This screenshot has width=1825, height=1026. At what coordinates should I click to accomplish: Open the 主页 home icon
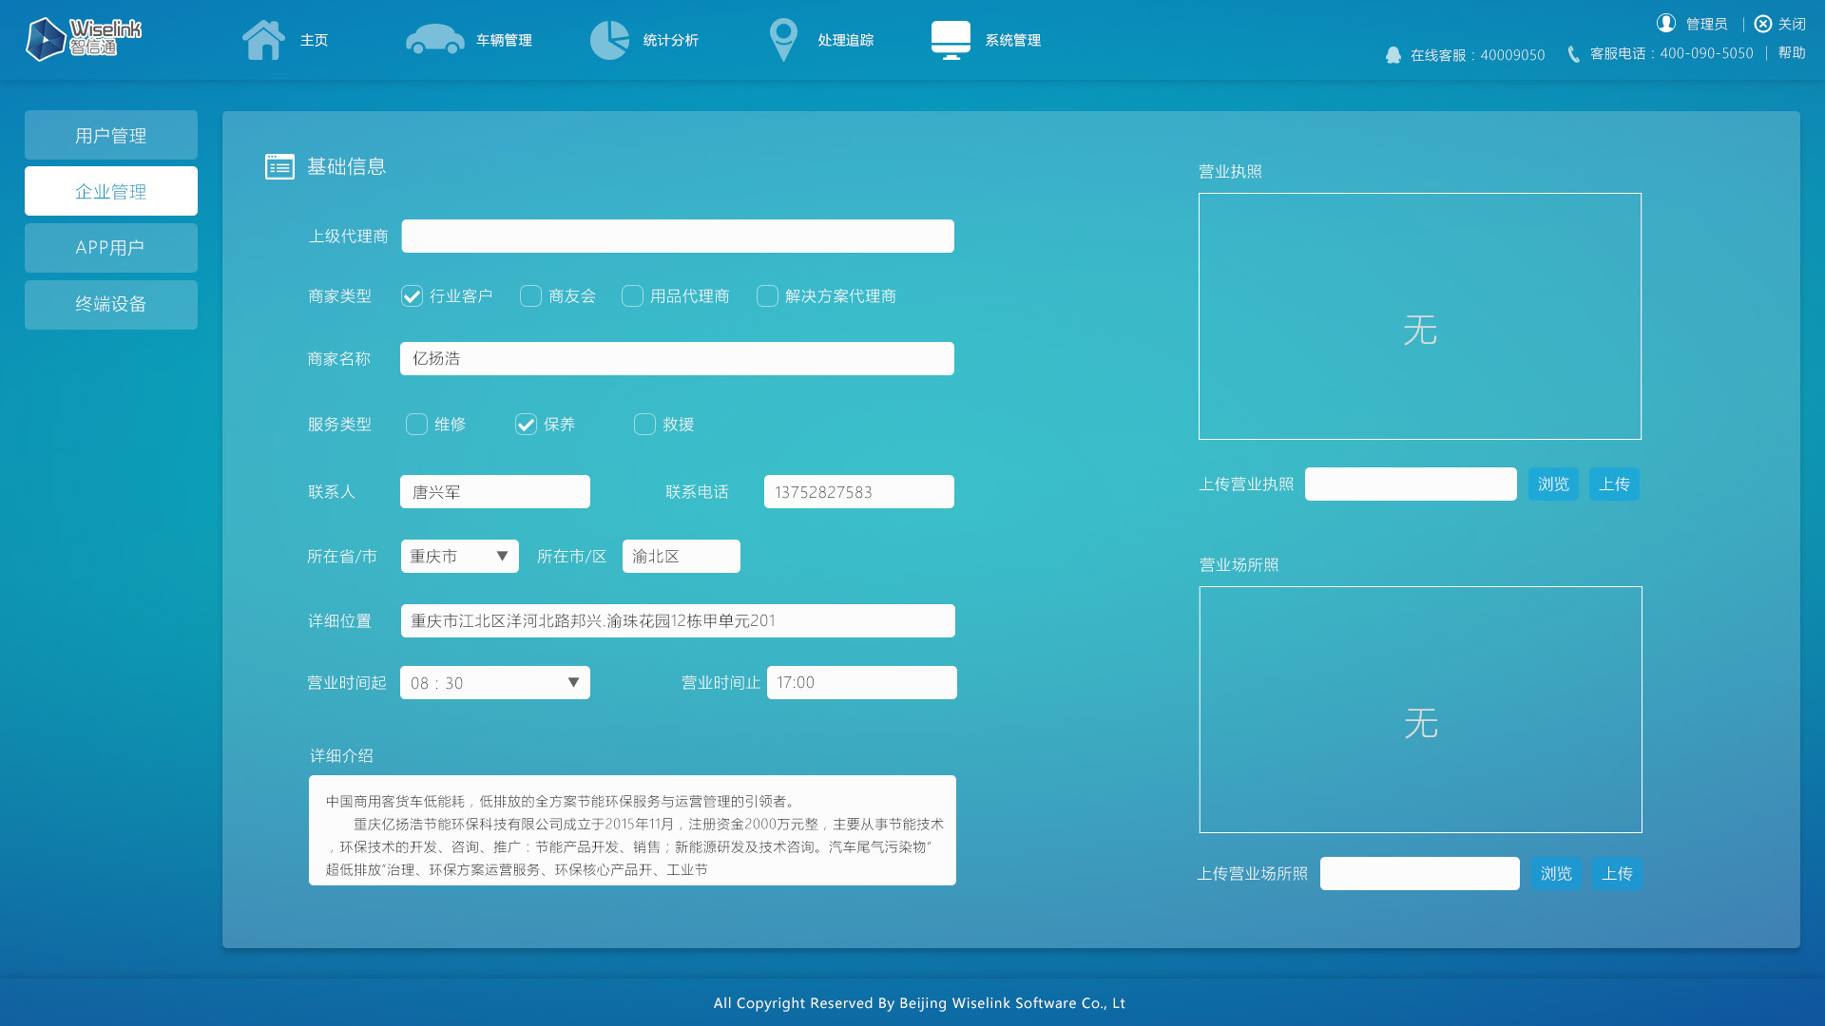[263, 40]
